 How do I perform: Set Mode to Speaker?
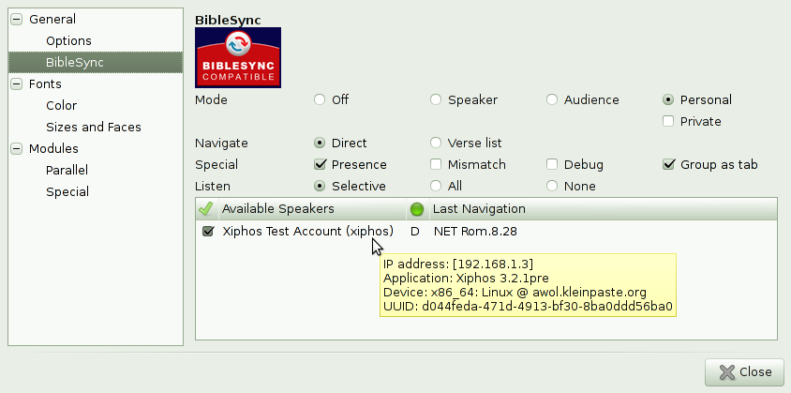436,99
